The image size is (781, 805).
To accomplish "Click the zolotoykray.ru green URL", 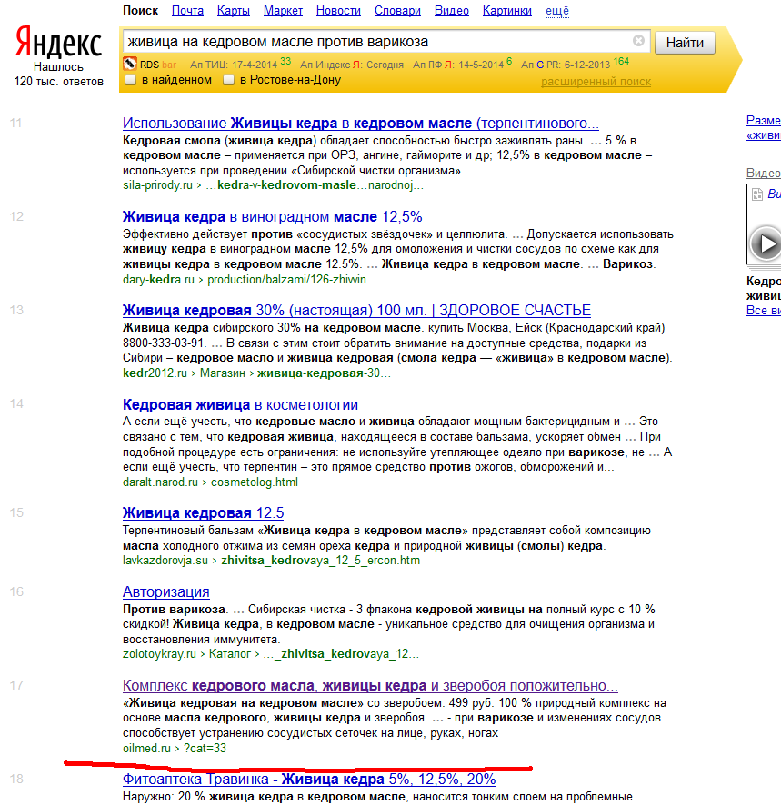I will (x=159, y=654).
